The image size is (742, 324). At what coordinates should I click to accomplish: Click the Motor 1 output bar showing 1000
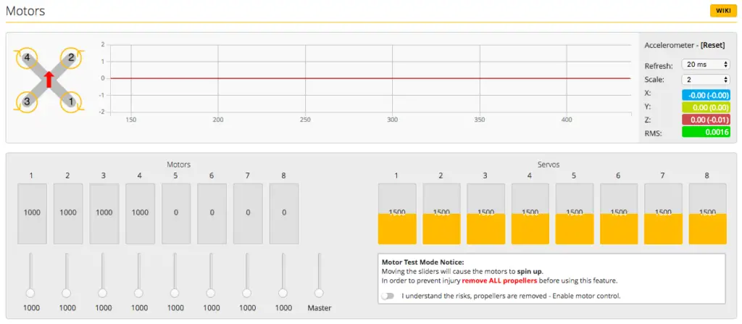click(x=32, y=213)
